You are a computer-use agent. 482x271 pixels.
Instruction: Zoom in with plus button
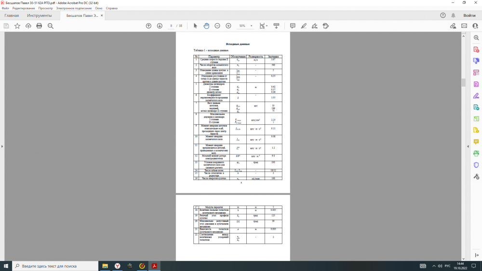[228, 26]
